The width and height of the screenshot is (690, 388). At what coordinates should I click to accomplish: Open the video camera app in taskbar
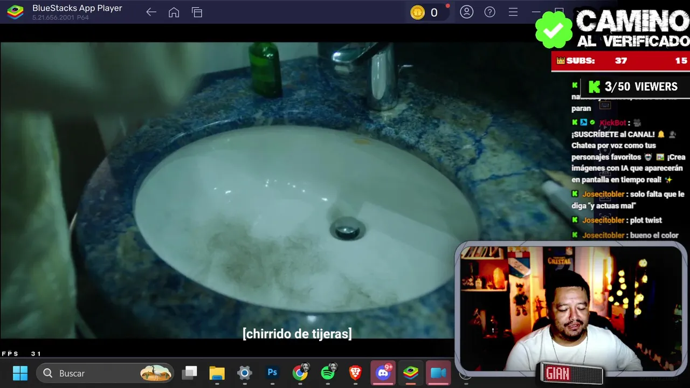click(x=438, y=373)
